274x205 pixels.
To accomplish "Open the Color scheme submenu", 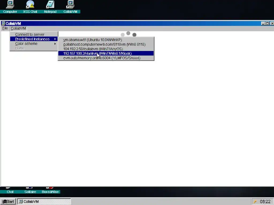I will [34, 44].
